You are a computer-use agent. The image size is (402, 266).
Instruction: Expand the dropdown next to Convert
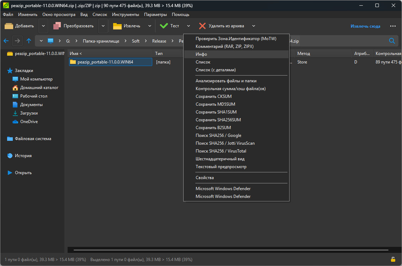coord(103,26)
